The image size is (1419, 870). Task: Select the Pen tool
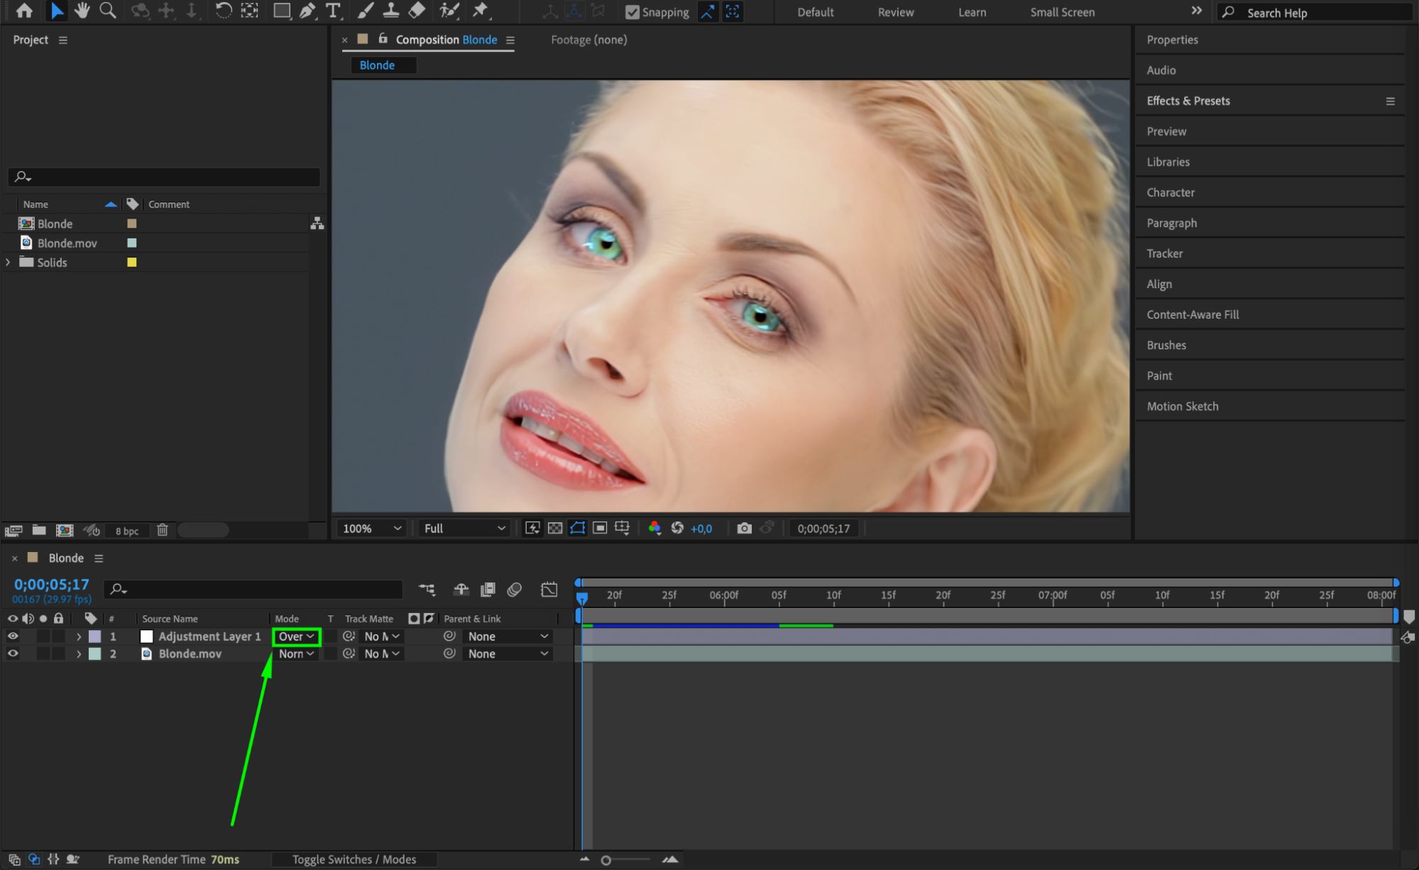click(x=307, y=11)
